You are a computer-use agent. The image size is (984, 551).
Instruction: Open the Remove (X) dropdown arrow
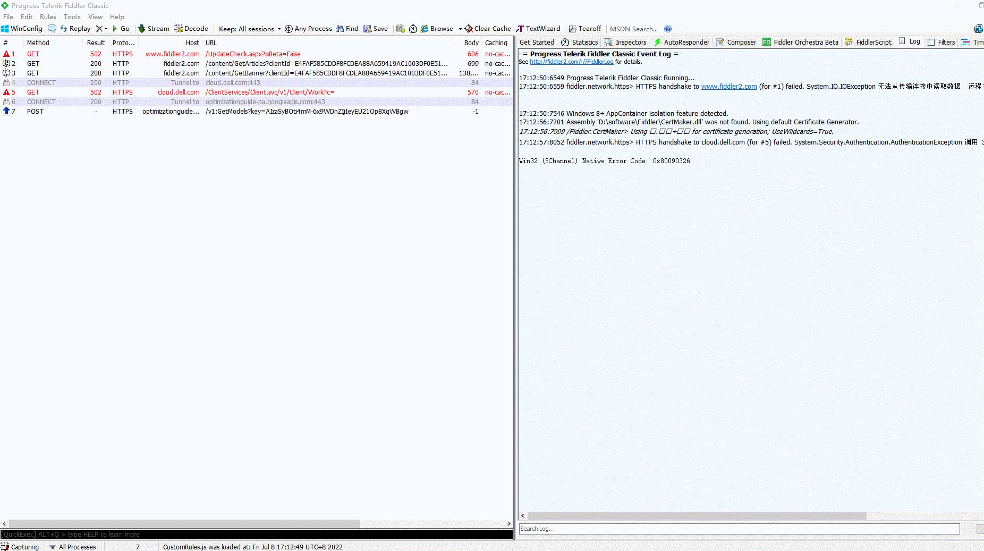point(106,29)
